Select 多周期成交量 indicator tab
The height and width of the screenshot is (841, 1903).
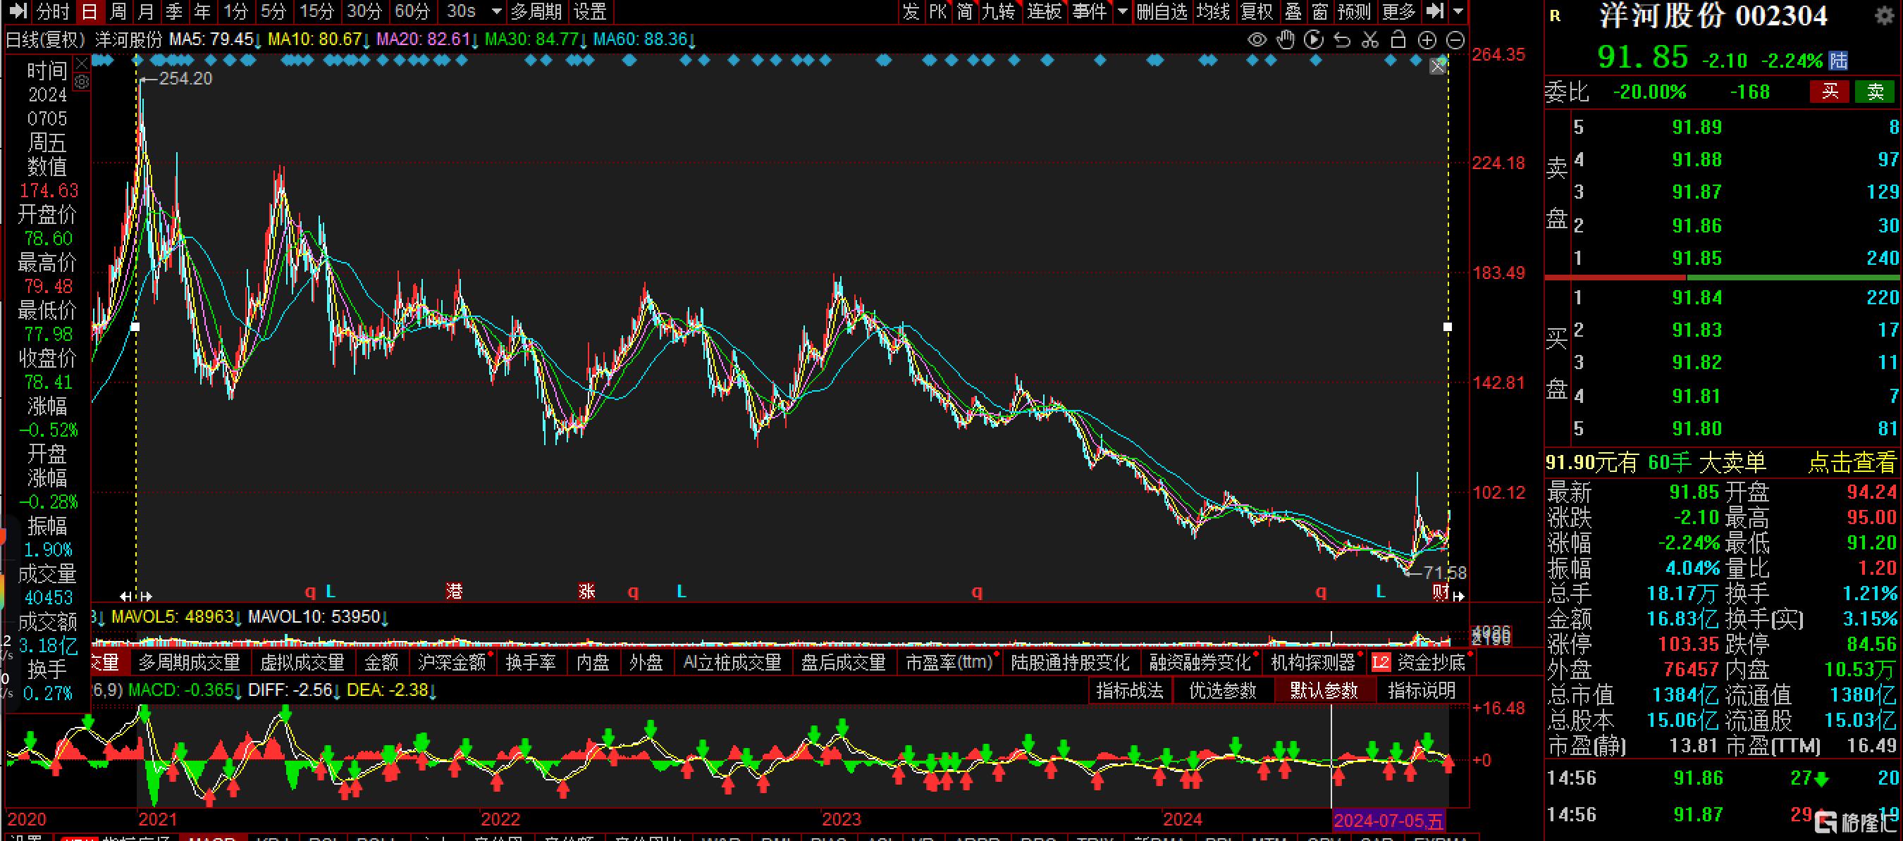coord(190,663)
